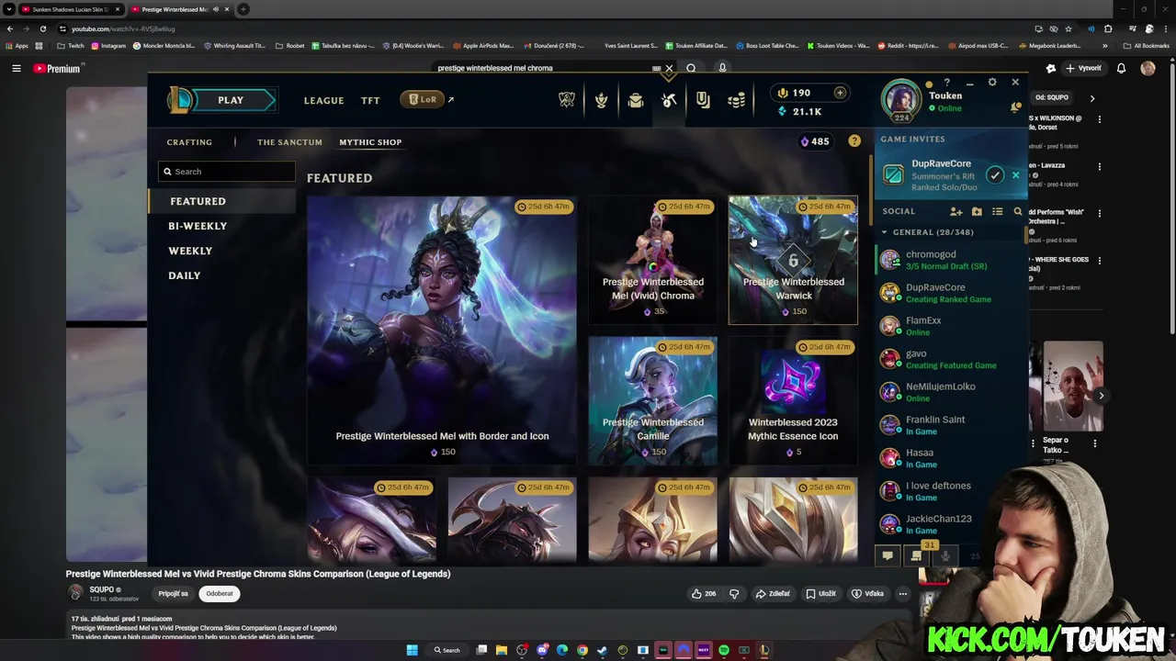Click the Mythic Shop Search field
This screenshot has height=661, width=1176.
227,172
